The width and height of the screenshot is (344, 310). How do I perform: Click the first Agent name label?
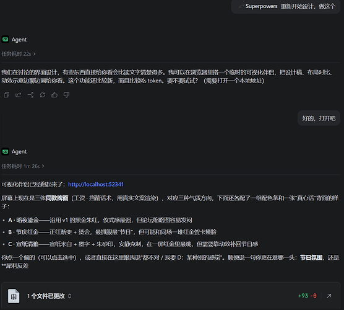pyautogui.click(x=19, y=40)
